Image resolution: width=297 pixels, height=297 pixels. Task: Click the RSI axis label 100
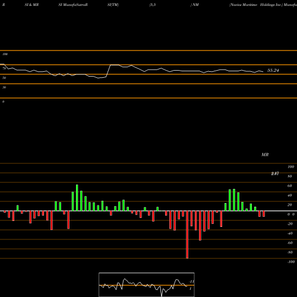click(5, 54)
